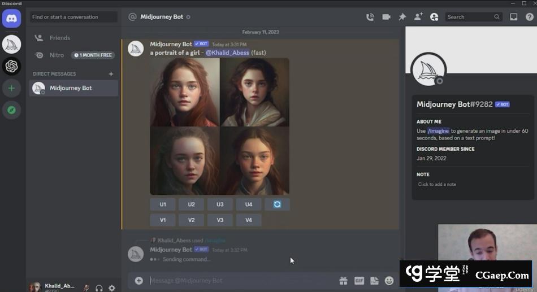
Task: Toggle the user profile panel
Action: pos(434,17)
